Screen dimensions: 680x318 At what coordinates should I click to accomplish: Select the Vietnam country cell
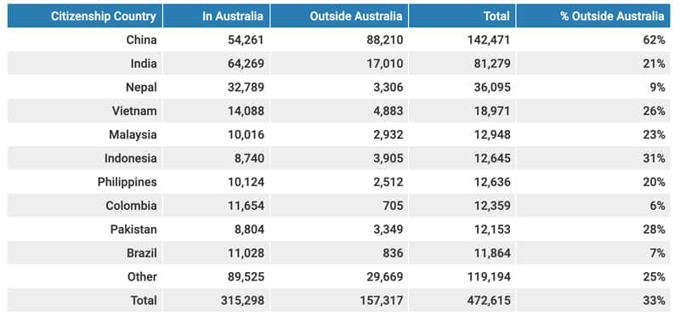pos(134,111)
